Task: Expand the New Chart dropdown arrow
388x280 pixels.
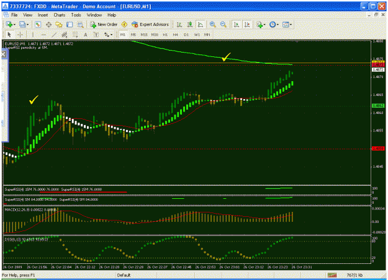Action: (14, 25)
